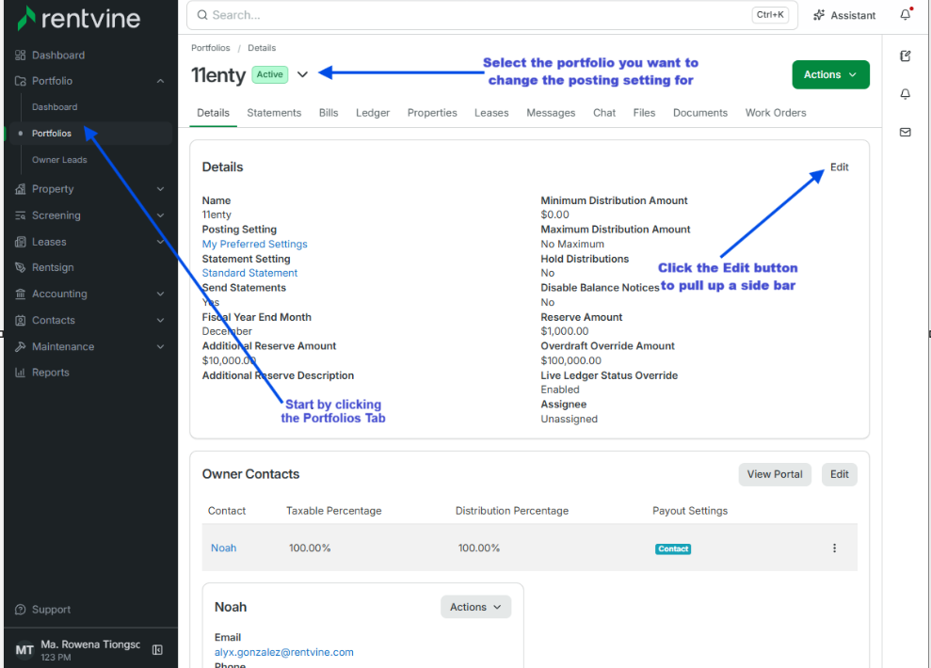
Task: Switch to the Bills tab
Action: [x=329, y=113]
